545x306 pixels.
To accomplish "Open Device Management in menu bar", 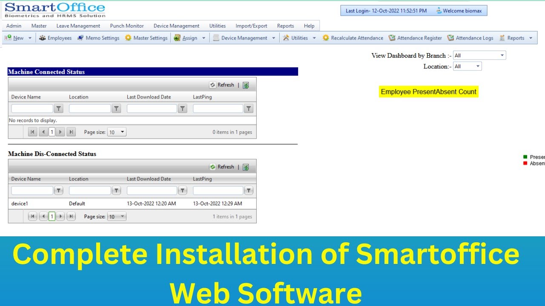I will click(176, 26).
